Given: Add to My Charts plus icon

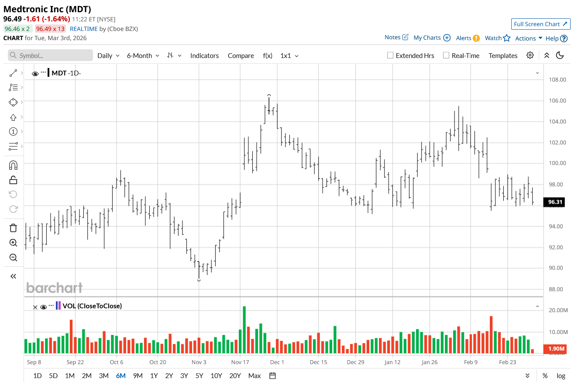Looking at the screenshot, I should [x=447, y=38].
